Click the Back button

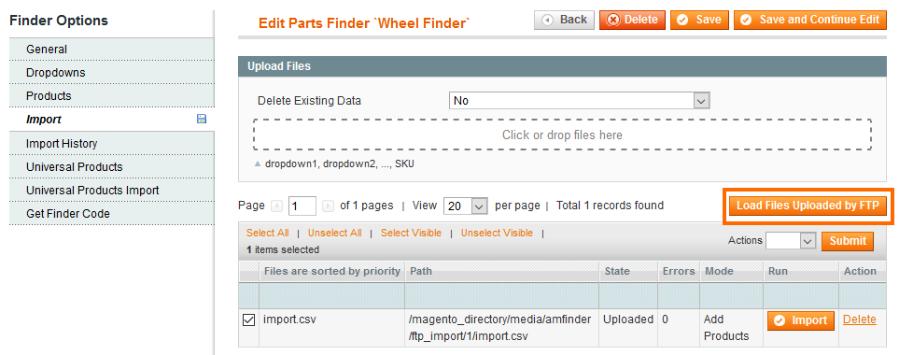point(564,20)
